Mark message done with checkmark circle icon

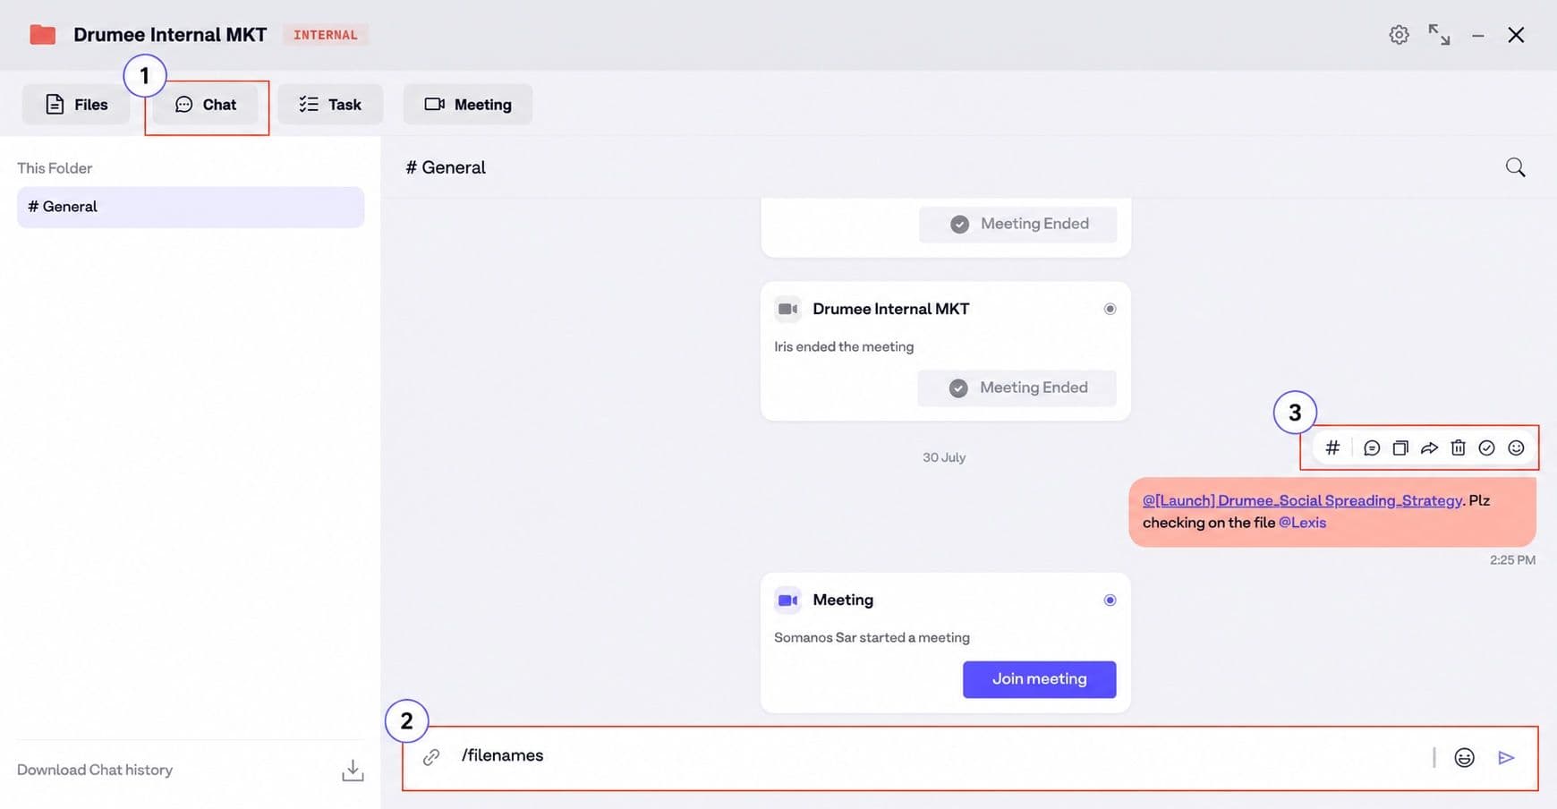pos(1486,447)
